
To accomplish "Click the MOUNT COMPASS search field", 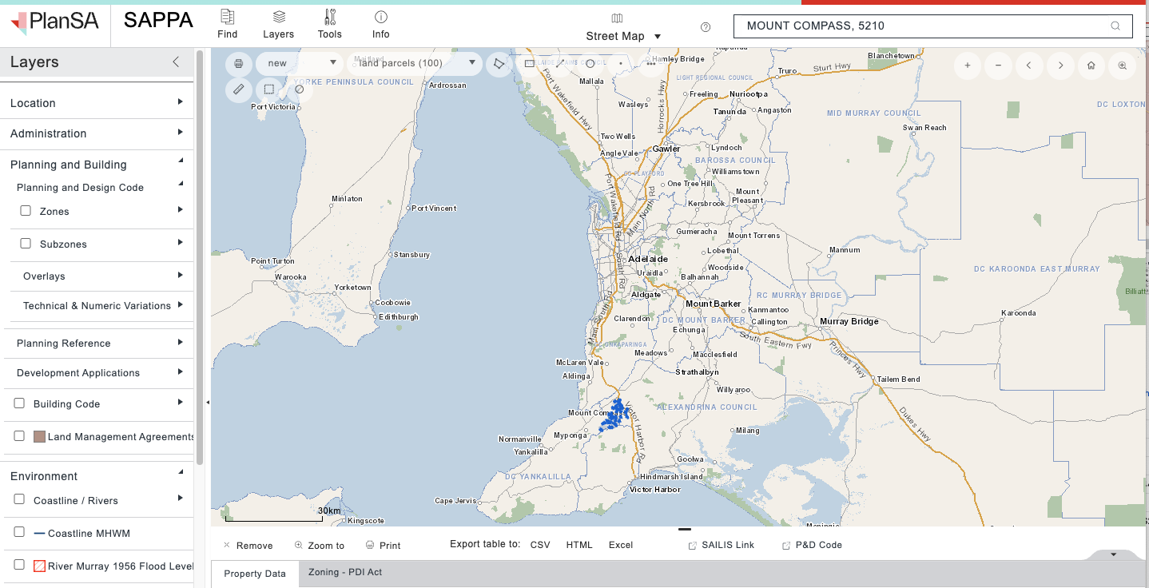I will tap(919, 26).
